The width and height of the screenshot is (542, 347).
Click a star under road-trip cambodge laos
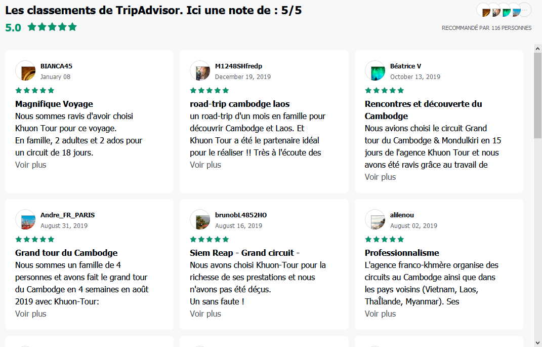click(x=209, y=90)
